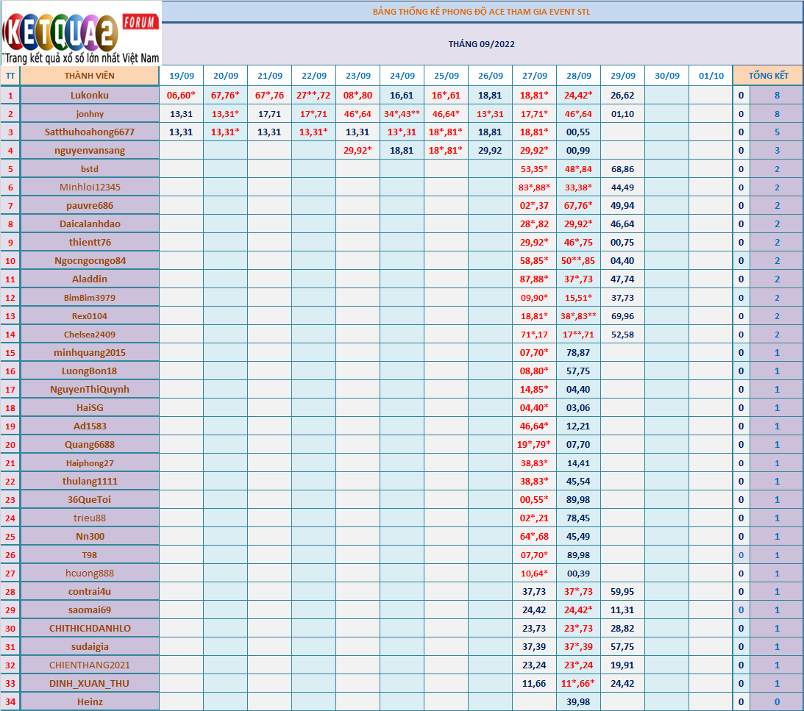
Task: Select Lukonku's total score of 8
Action: (776, 95)
